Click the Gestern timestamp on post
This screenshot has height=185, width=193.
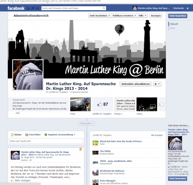click(x=25, y=160)
